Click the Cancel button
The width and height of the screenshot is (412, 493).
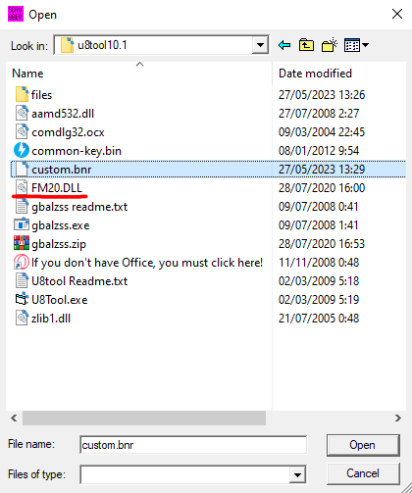(363, 473)
